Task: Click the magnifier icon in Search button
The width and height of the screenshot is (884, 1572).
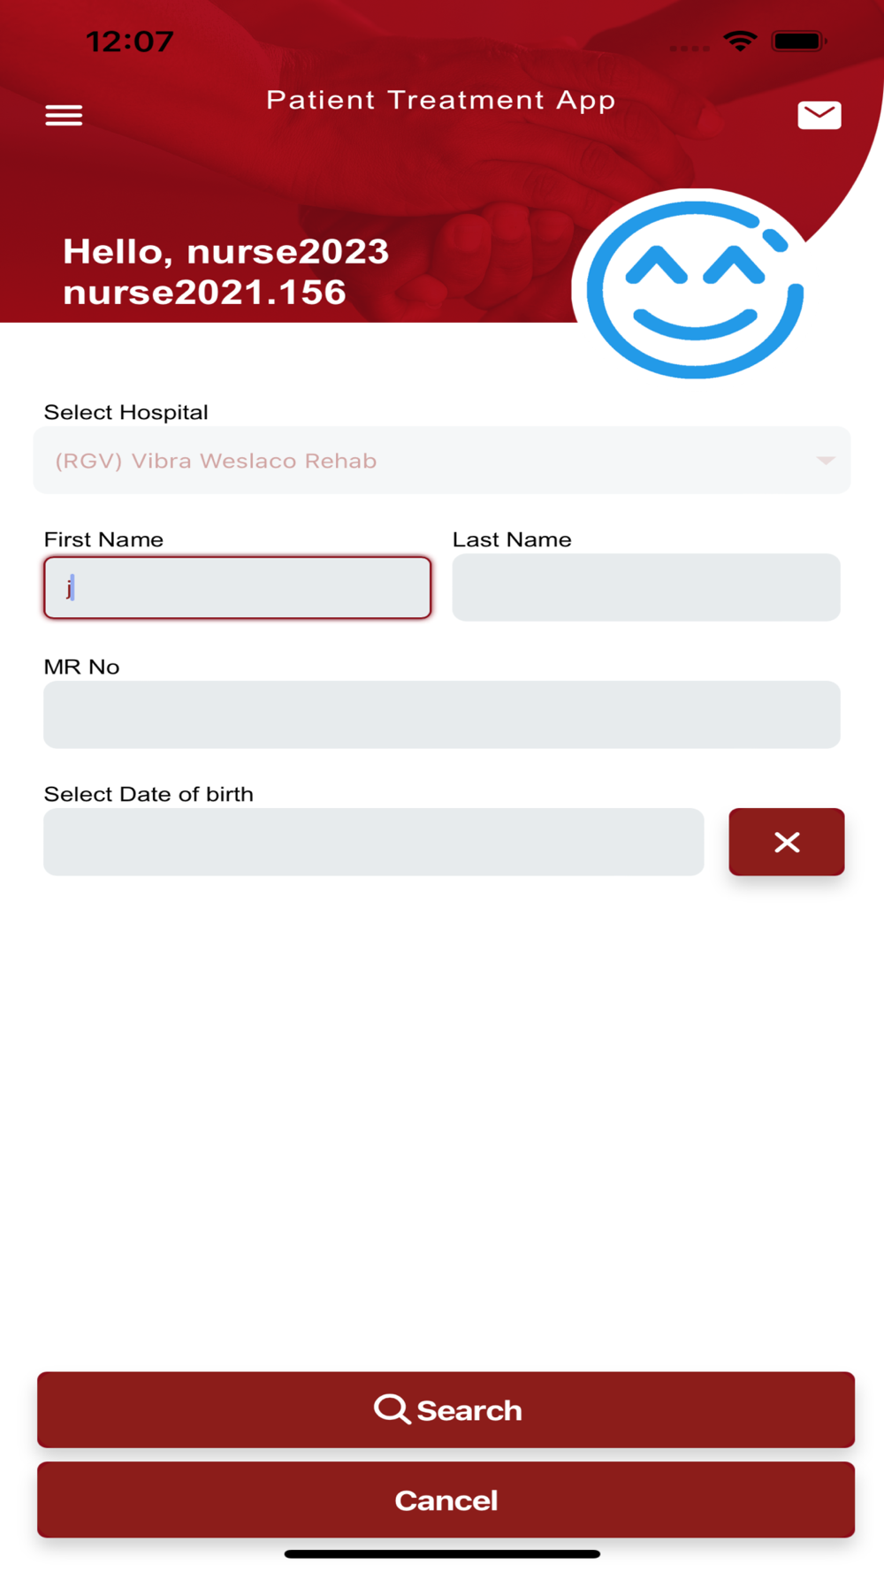Action: tap(392, 1409)
